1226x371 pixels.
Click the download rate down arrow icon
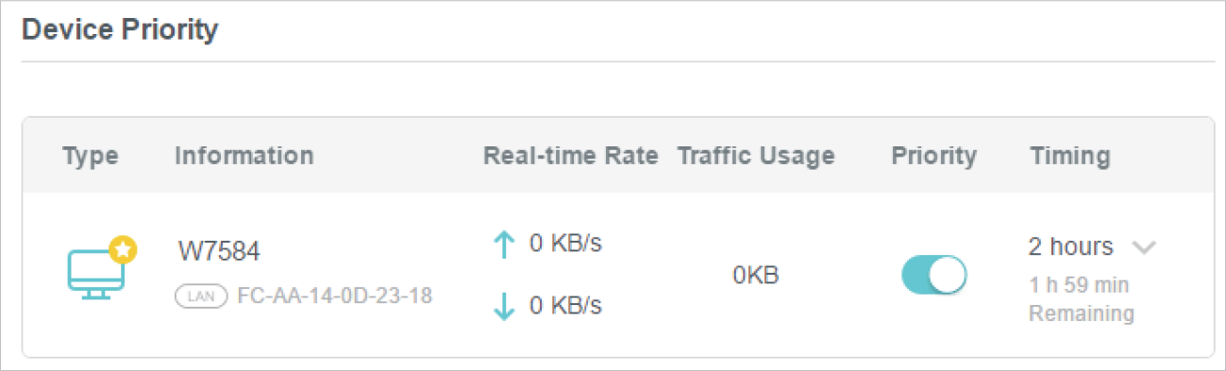505,307
